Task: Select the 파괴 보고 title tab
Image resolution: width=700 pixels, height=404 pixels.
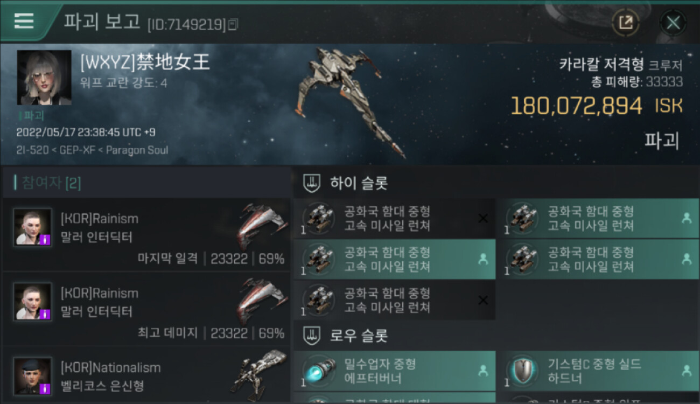Action: click(102, 22)
